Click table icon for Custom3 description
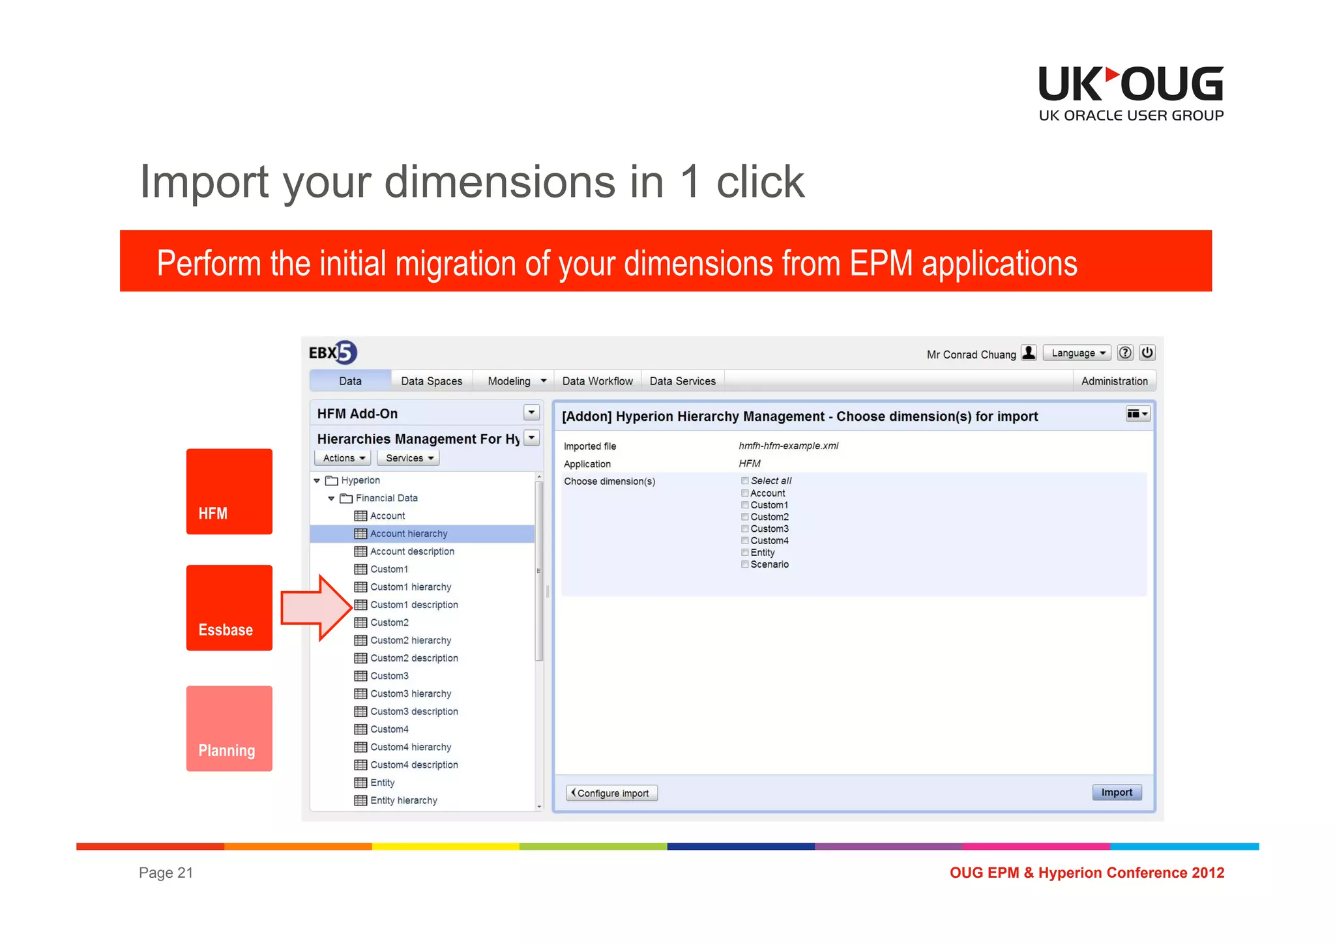Image resolution: width=1335 pixels, height=943 pixels. (x=360, y=712)
